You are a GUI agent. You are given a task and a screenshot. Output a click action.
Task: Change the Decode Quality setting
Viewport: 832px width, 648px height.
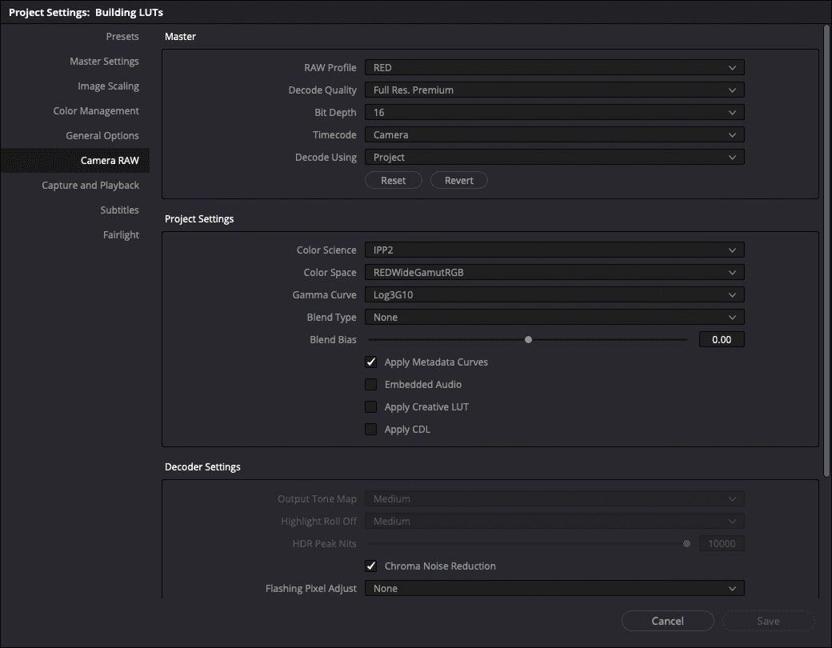coord(555,90)
